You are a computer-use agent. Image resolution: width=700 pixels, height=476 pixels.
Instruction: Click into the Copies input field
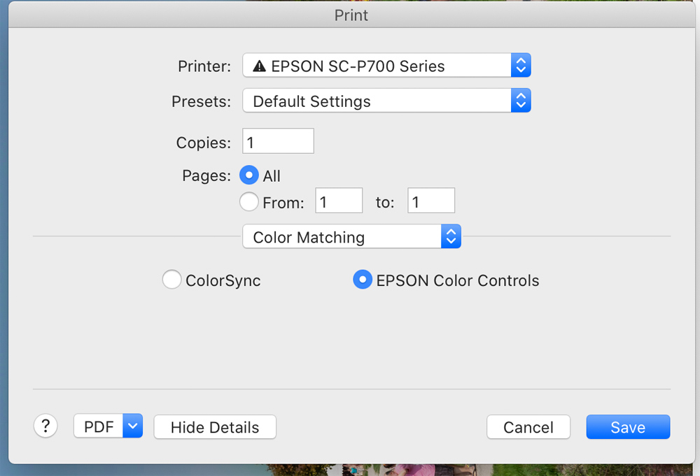(278, 142)
